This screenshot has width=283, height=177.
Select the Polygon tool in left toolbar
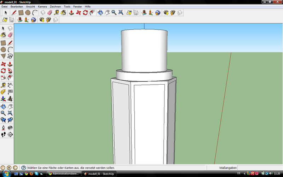point(3,56)
